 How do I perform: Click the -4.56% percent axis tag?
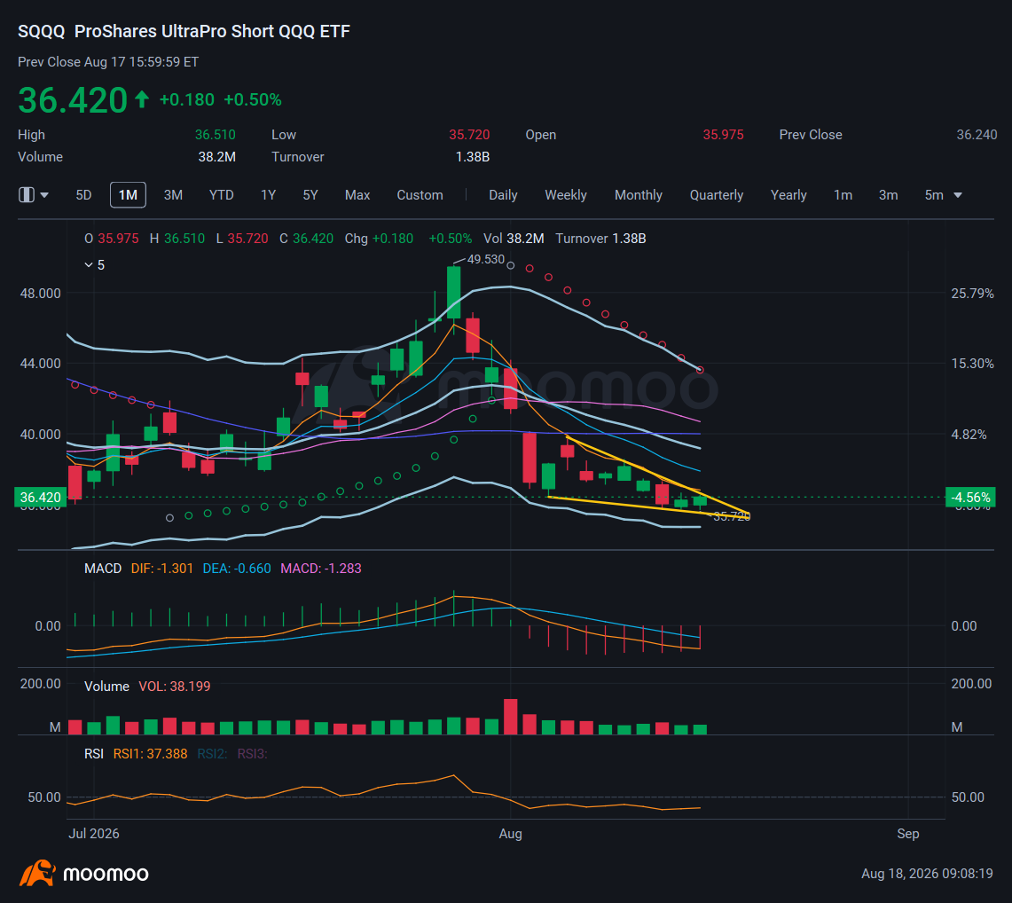tap(970, 498)
